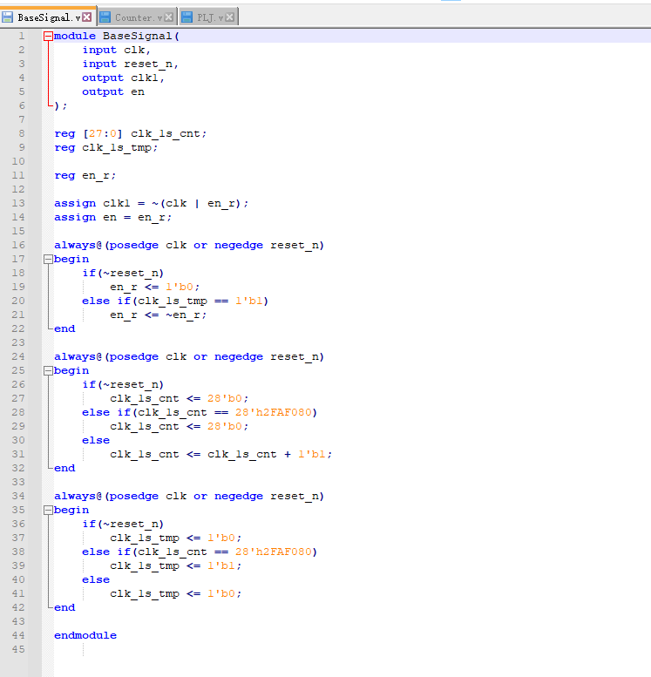The height and width of the screenshot is (677, 651).
Task: Click the 'endmodule' keyword
Action: (x=85, y=635)
